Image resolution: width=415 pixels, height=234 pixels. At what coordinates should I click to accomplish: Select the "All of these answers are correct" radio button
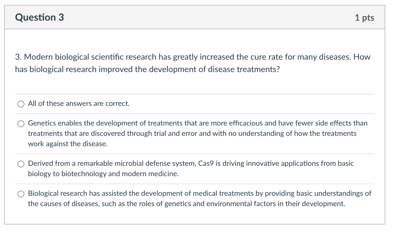(x=21, y=104)
